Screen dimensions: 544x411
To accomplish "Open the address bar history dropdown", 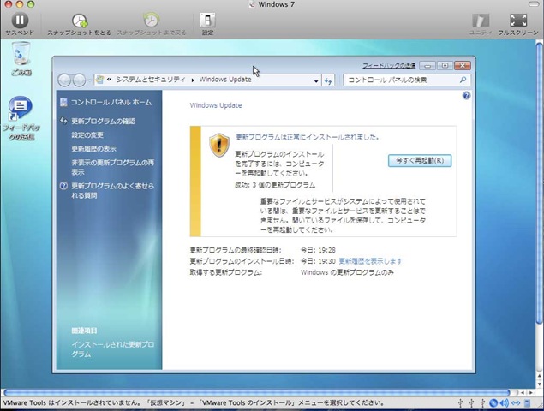I will pyautogui.click(x=316, y=81).
